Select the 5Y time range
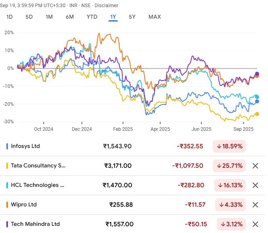Image resolution: width=268 pixels, height=233 pixels. [x=132, y=17]
